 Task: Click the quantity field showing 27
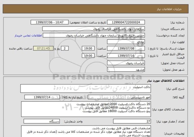[x=132, y=121]
